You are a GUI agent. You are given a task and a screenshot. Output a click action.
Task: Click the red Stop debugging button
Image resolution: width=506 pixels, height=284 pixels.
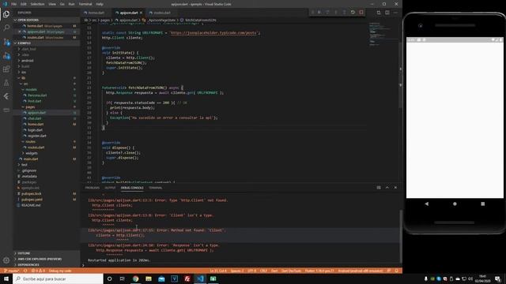tap(361, 13)
